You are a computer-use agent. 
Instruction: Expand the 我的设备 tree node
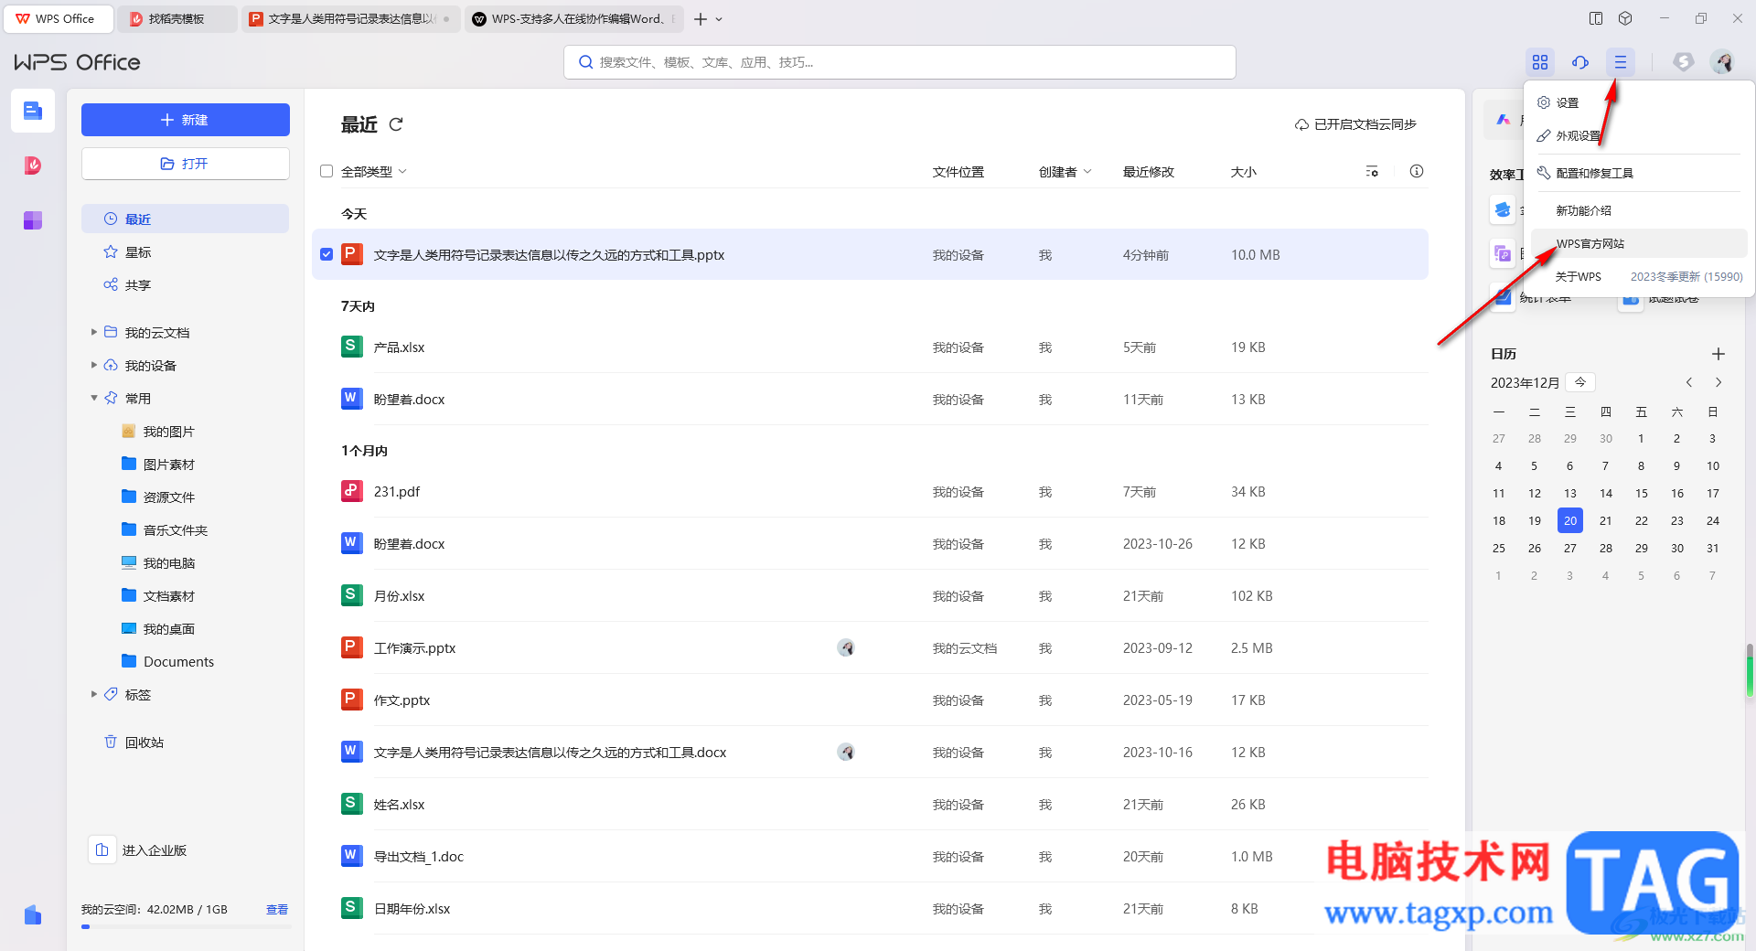tap(93, 365)
